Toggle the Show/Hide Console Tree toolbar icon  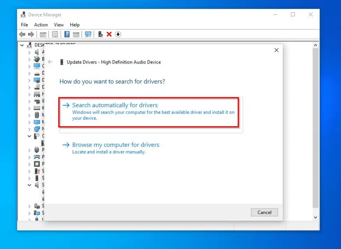[x=43, y=34]
